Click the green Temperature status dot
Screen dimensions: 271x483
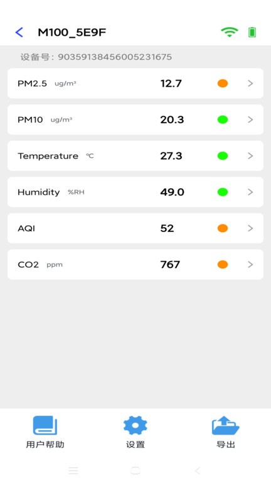tap(223, 156)
